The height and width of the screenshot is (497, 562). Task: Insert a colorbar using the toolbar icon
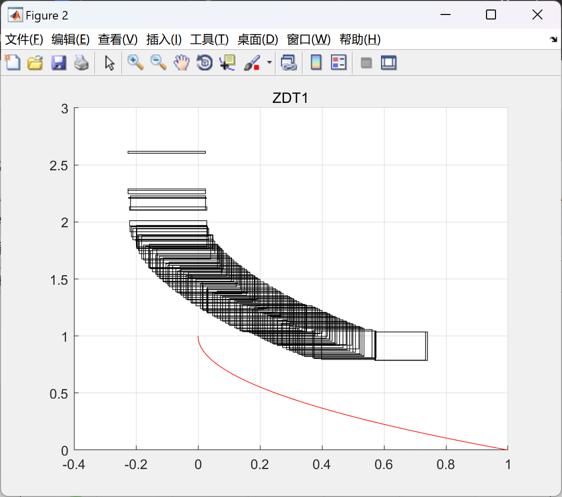pyautogui.click(x=316, y=62)
